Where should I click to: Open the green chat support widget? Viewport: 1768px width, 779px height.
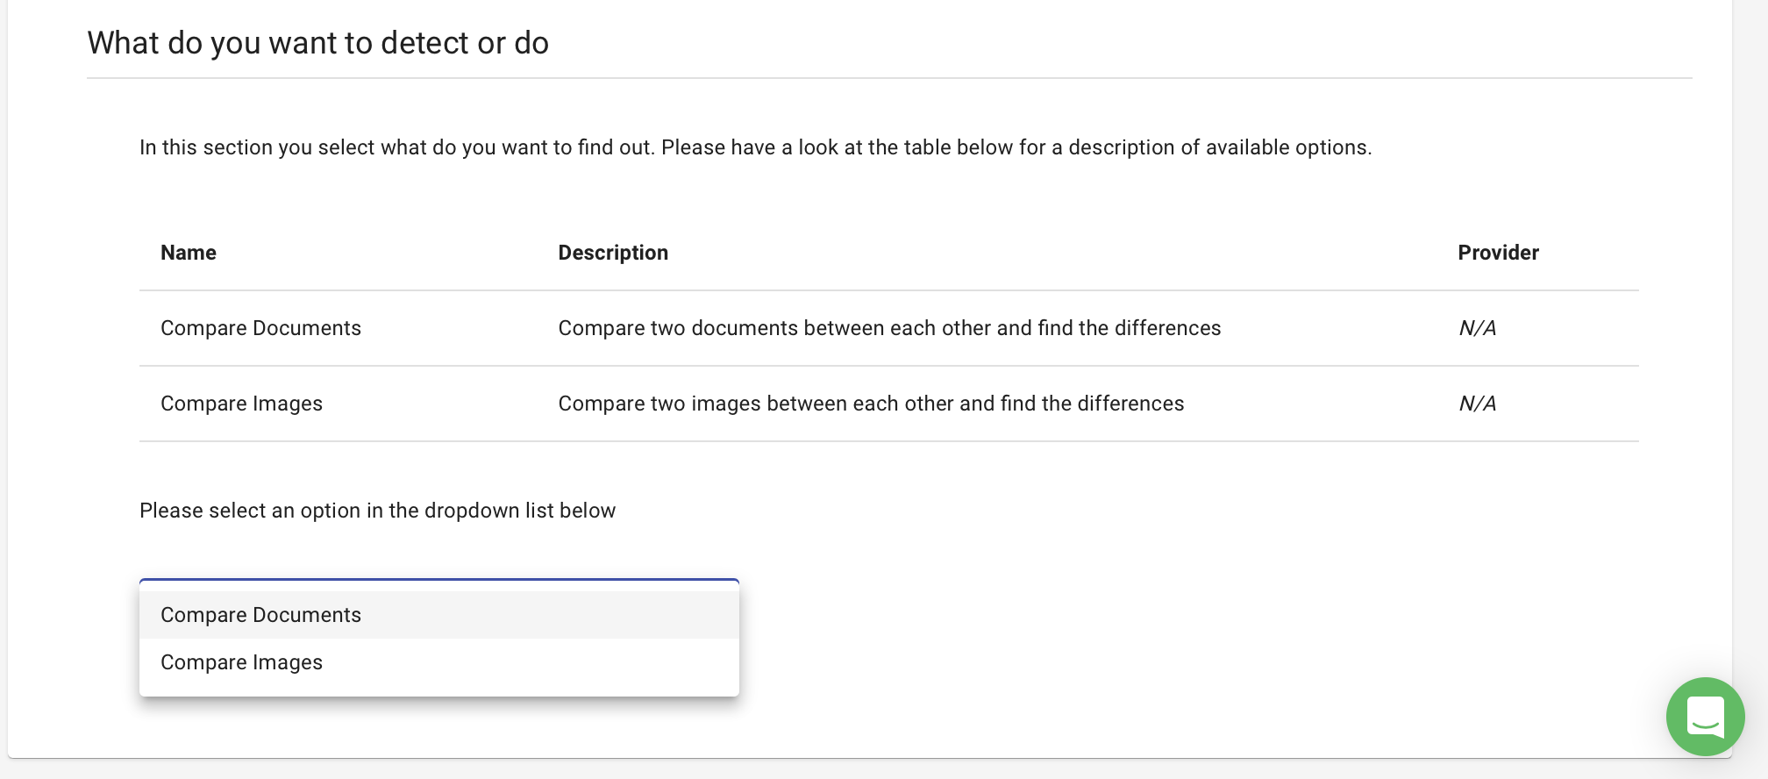point(1705,716)
